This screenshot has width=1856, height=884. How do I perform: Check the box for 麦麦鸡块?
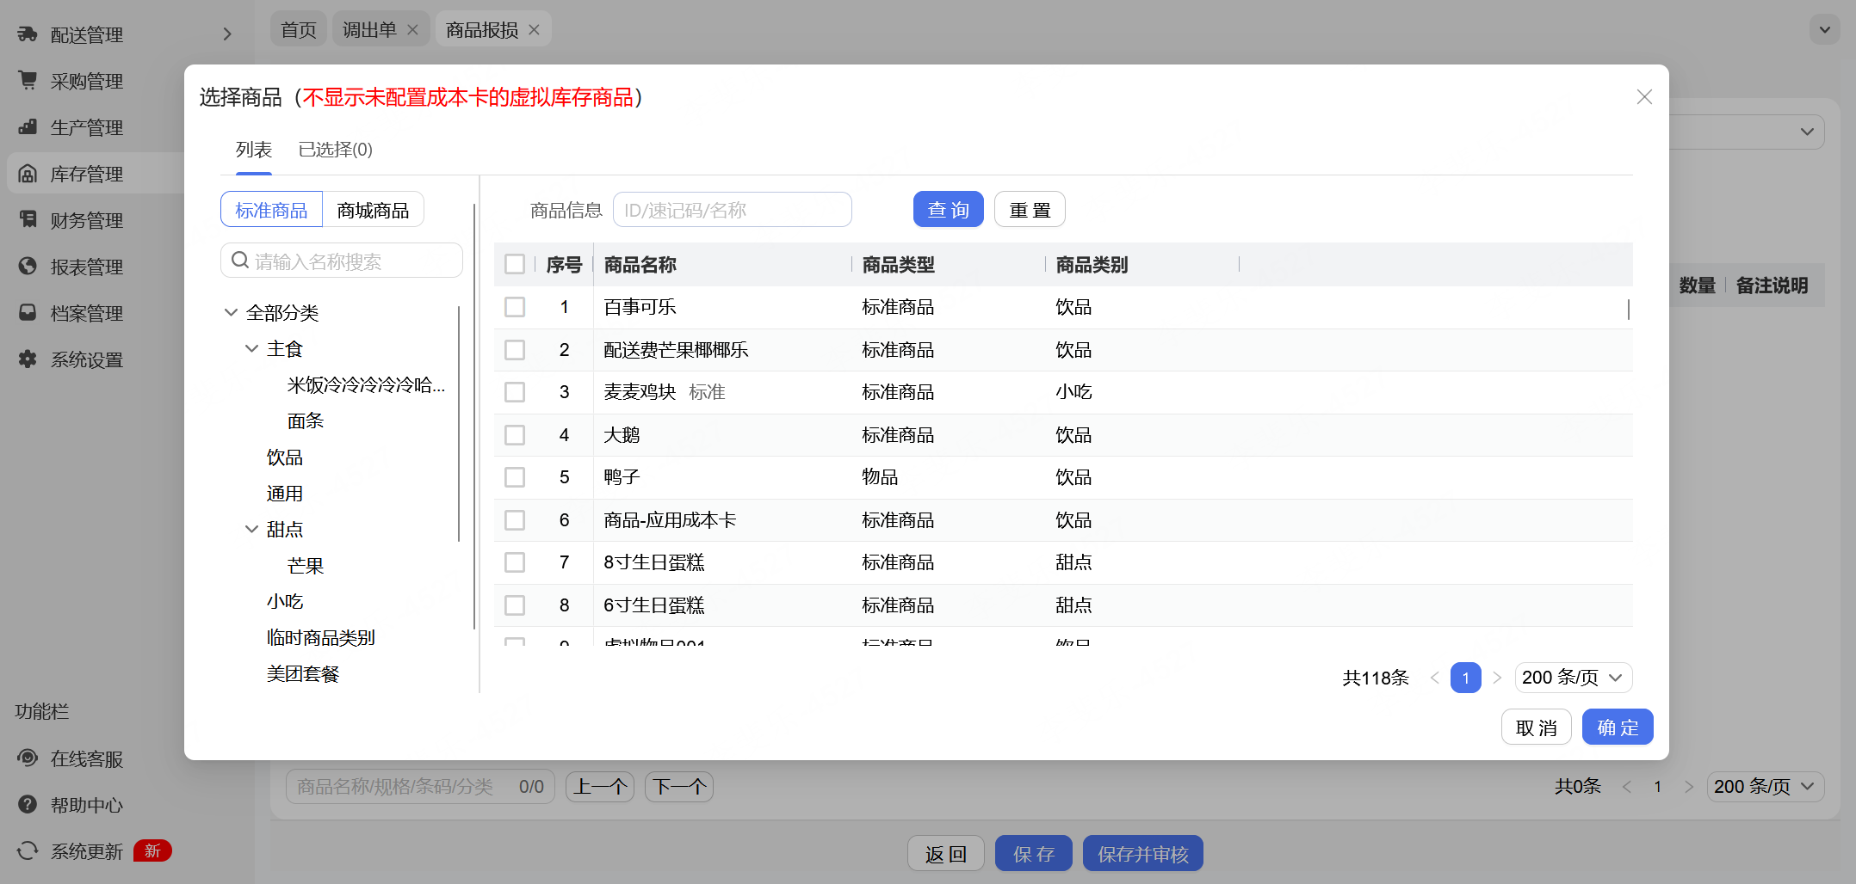coord(515,392)
